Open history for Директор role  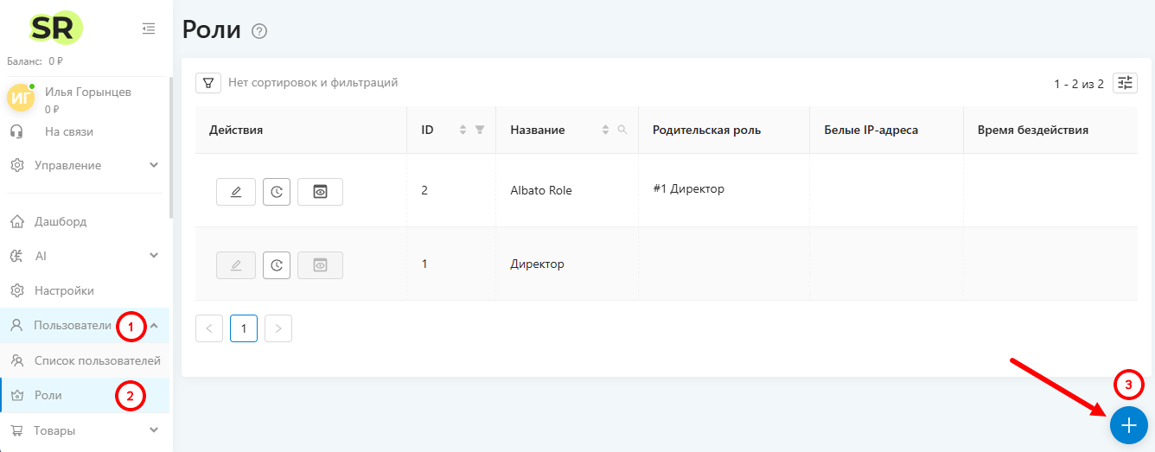(276, 265)
